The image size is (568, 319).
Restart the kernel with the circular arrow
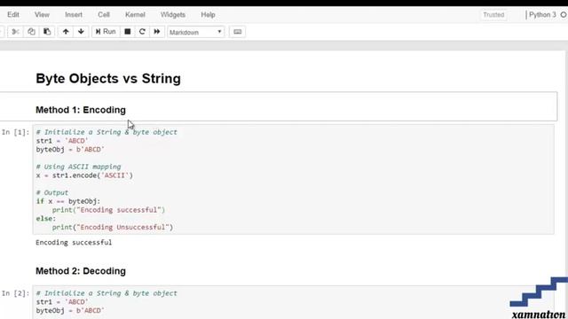[x=142, y=32]
